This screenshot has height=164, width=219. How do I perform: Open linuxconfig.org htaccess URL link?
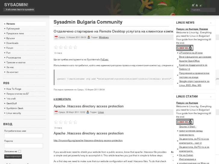click(x=88, y=141)
